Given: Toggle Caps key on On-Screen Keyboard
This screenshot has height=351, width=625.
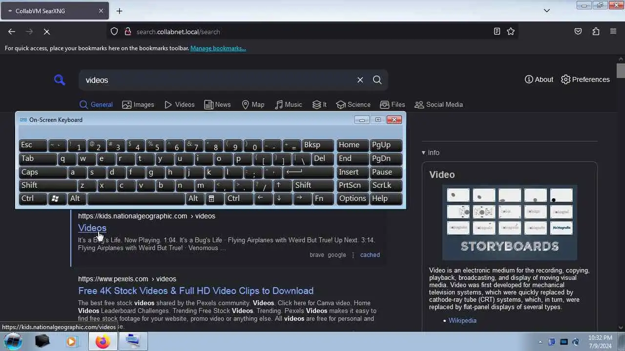Looking at the screenshot, I should coord(43,172).
